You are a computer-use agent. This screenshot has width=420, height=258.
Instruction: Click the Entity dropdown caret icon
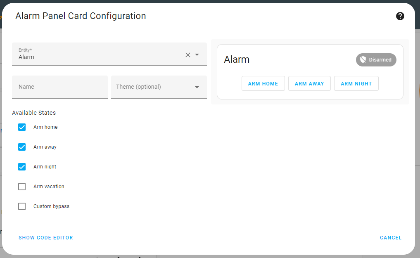coord(197,54)
